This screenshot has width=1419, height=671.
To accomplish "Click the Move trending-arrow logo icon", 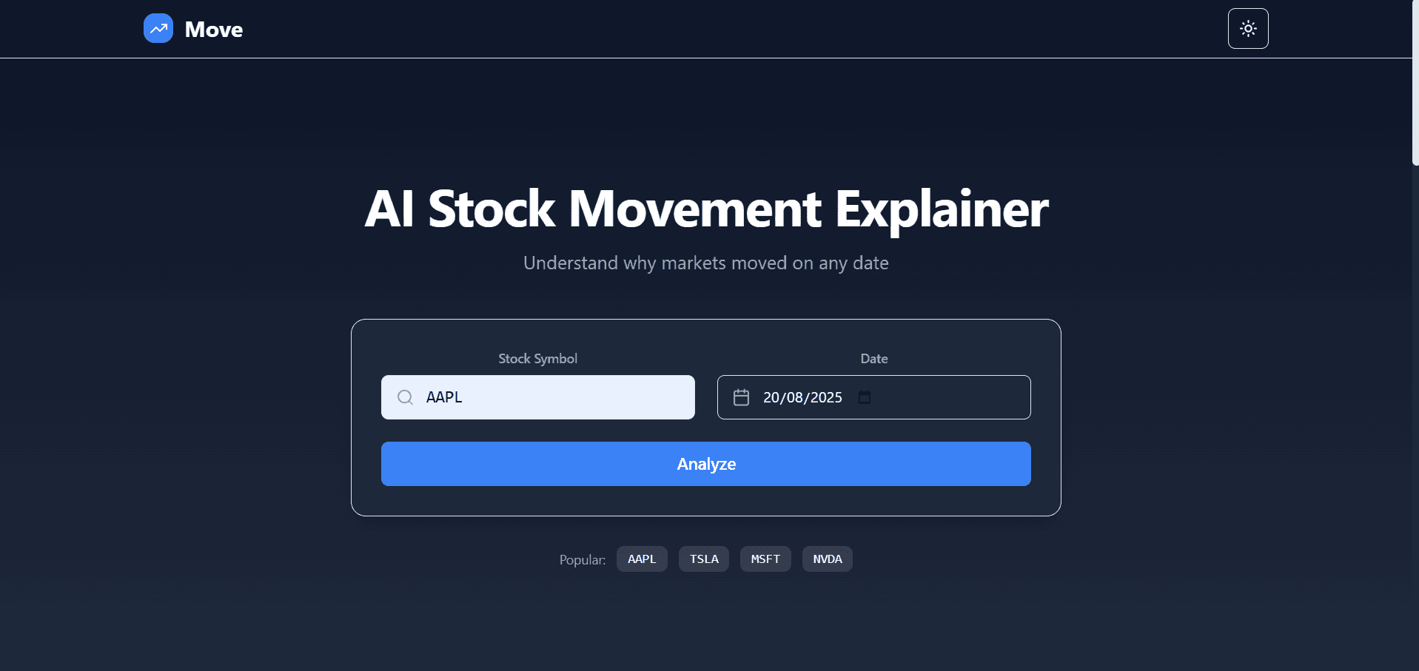I will click(158, 29).
